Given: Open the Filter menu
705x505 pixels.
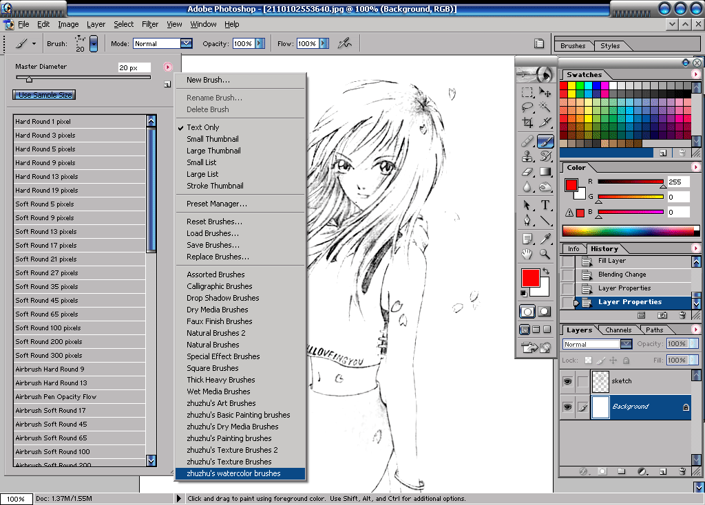Looking at the screenshot, I should [149, 24].
